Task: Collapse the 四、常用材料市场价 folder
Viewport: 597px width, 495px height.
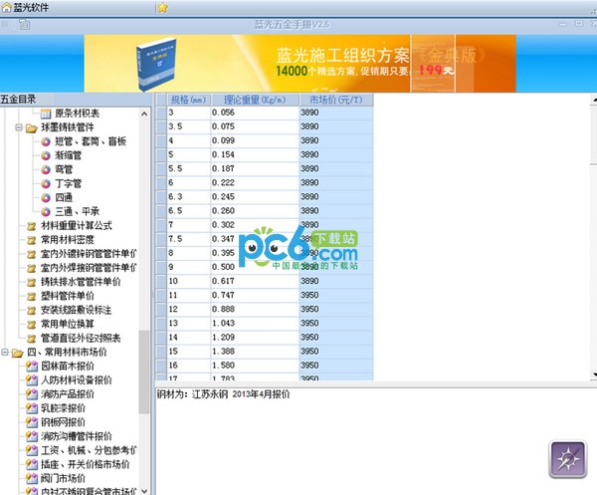Action: tap(6, 353)
